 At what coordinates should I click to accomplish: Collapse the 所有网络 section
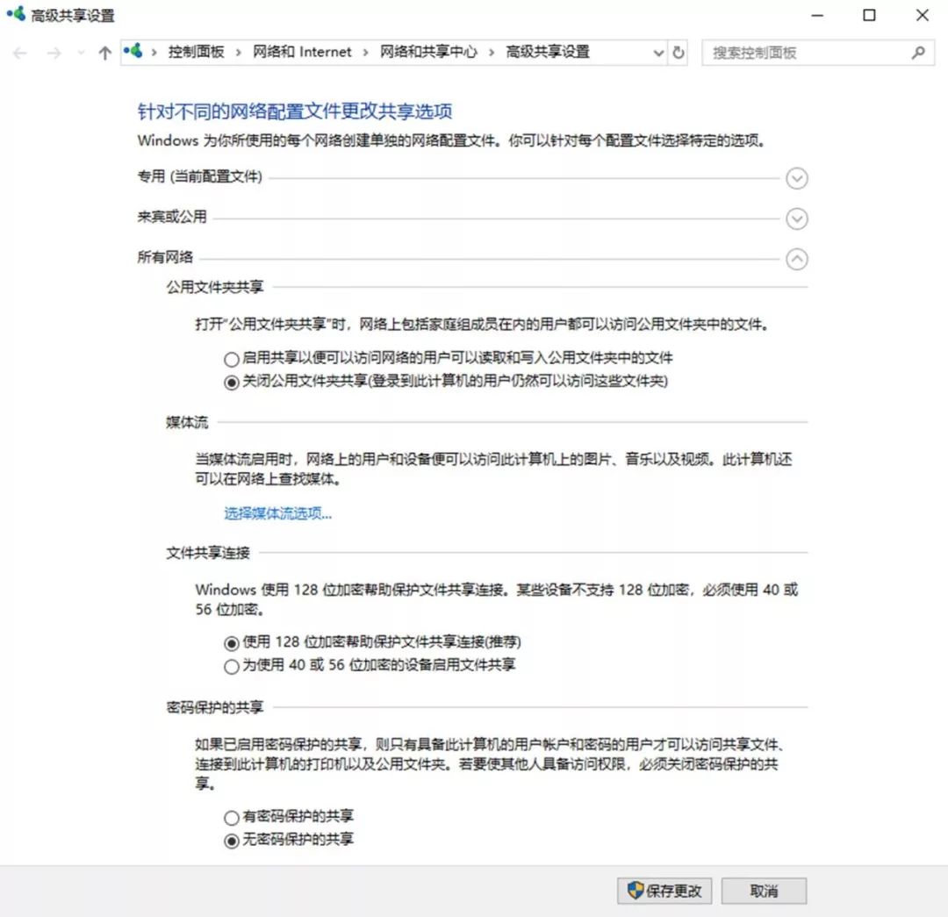click(797, 260)
